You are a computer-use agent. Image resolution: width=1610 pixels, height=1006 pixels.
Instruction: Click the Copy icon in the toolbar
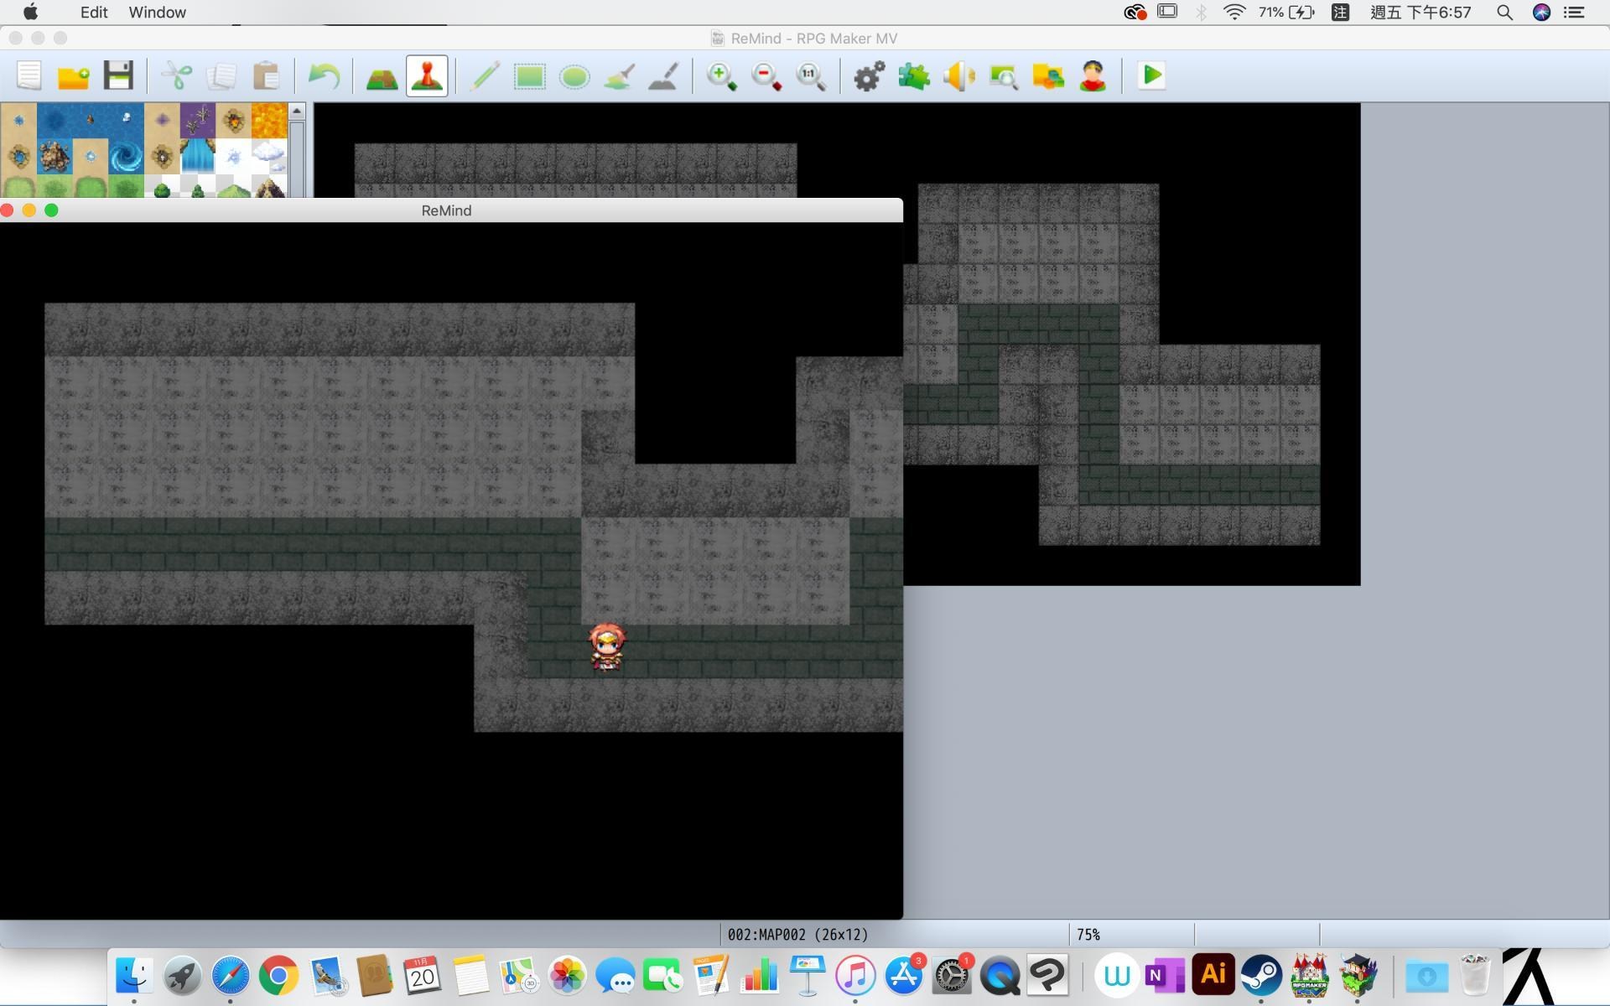[221, 76]
